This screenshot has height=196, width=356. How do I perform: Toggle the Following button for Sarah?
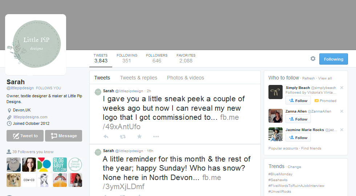tap(333, 59)
